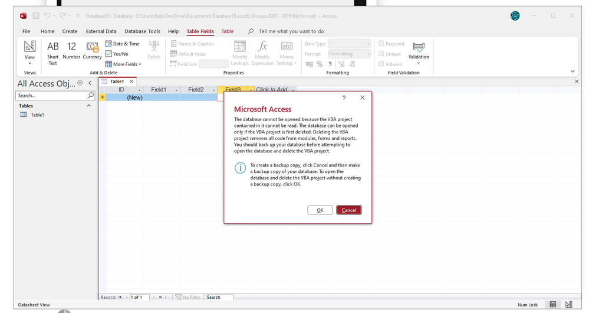The height and width of the screenshot is (313, 589).
Task: Increase decimal places
Action: [341, 64]
